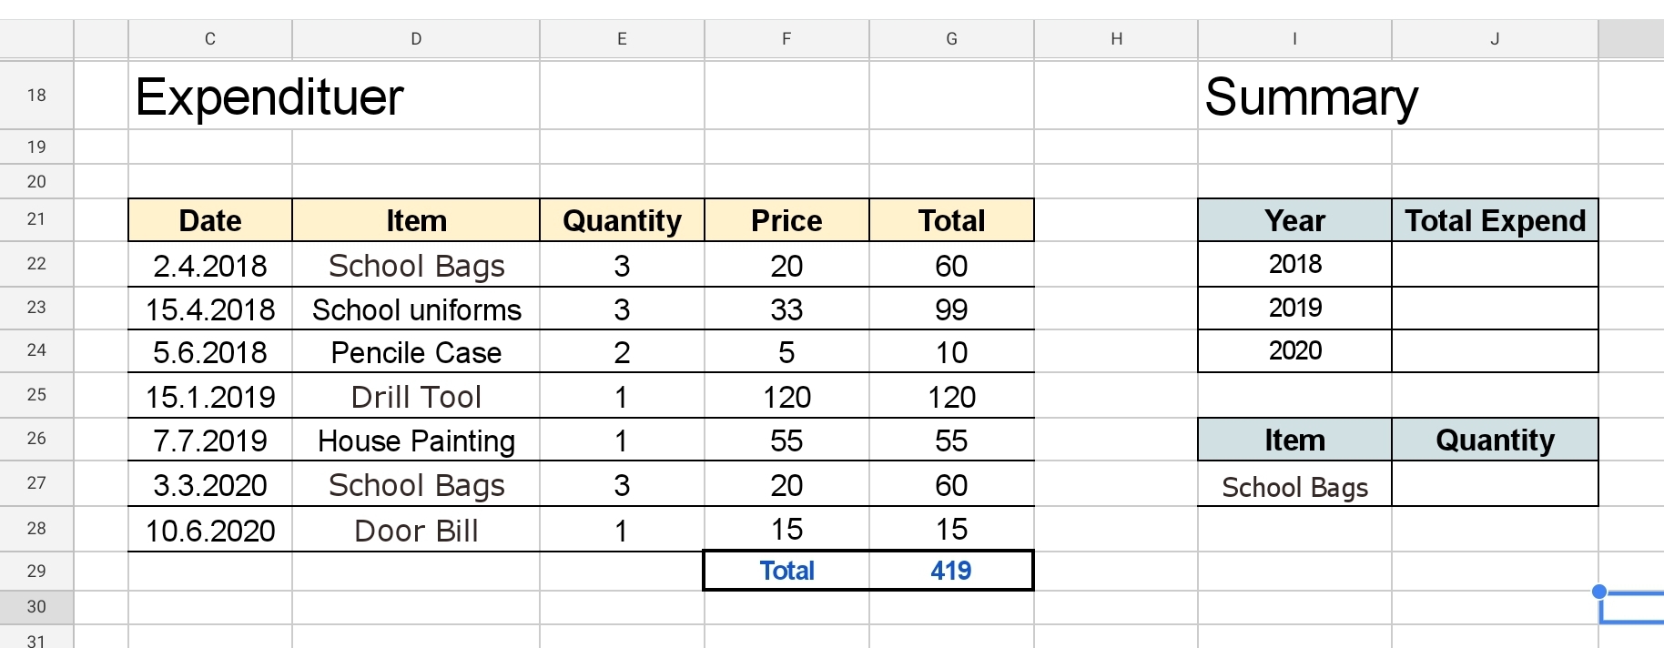Click the blue selection handle dot
The image size is (1664, 648).
click(x=1599, y=592)
